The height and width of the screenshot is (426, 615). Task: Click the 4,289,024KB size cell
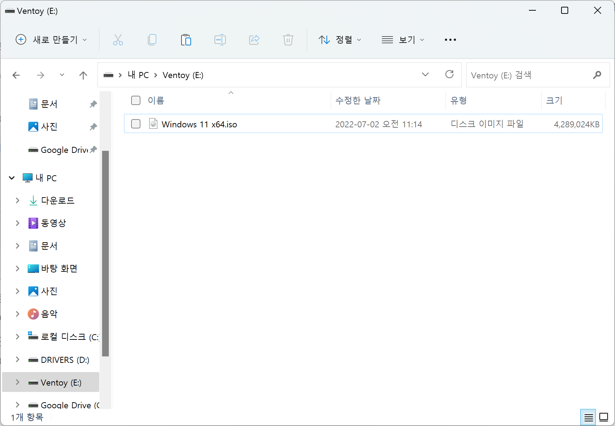click(x=577, y=124)
